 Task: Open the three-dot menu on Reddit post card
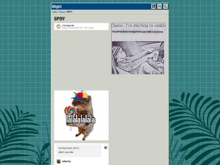106,26
